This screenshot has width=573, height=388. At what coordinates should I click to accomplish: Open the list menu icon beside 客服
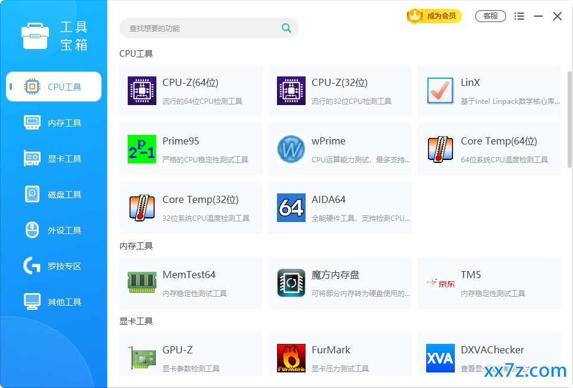coord(519,16)
